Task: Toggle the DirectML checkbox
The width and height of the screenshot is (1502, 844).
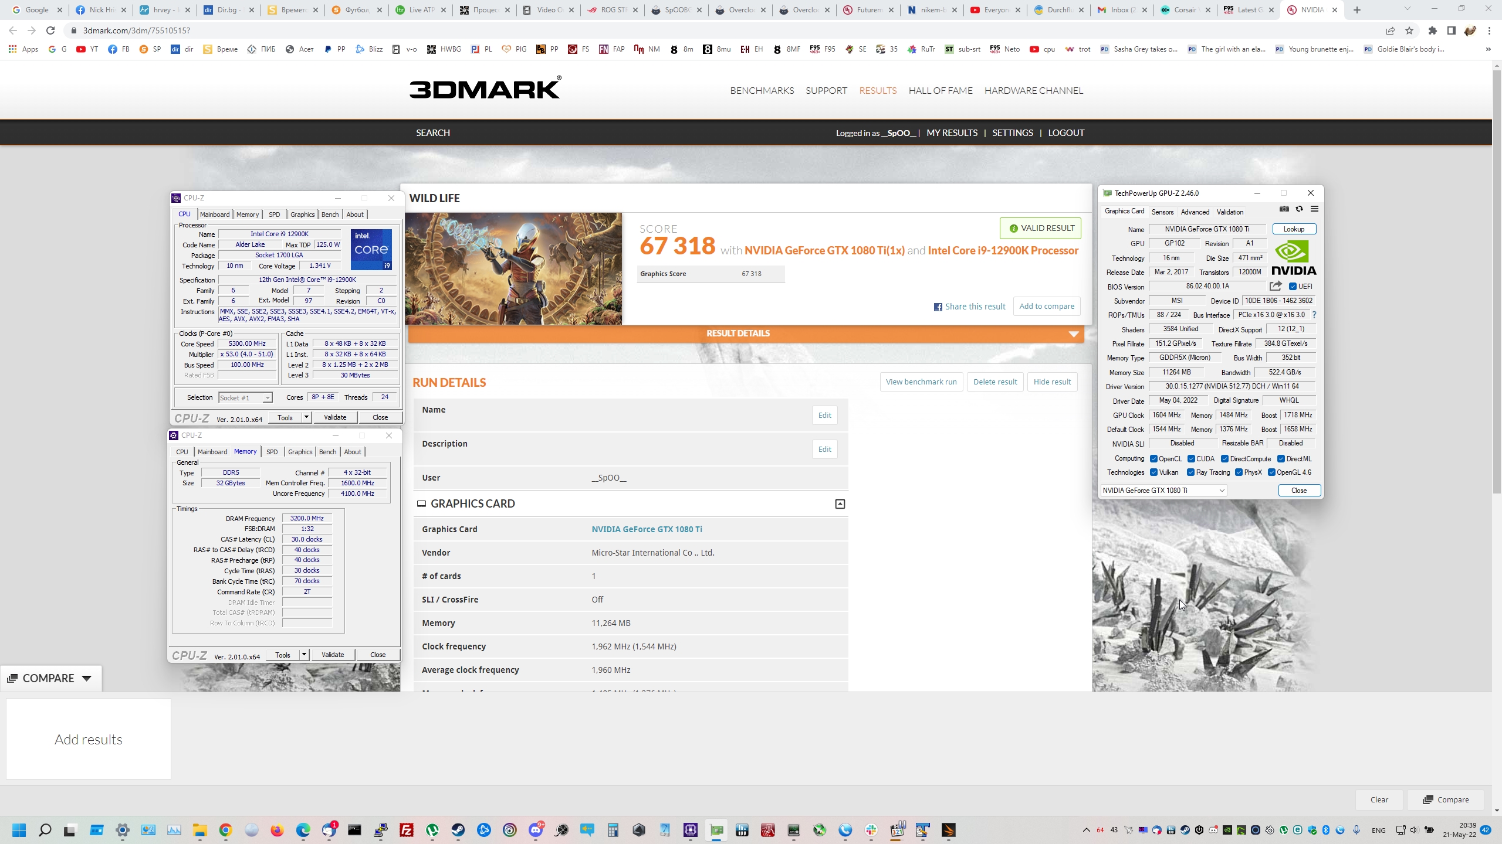Action: coord(1281,459)
